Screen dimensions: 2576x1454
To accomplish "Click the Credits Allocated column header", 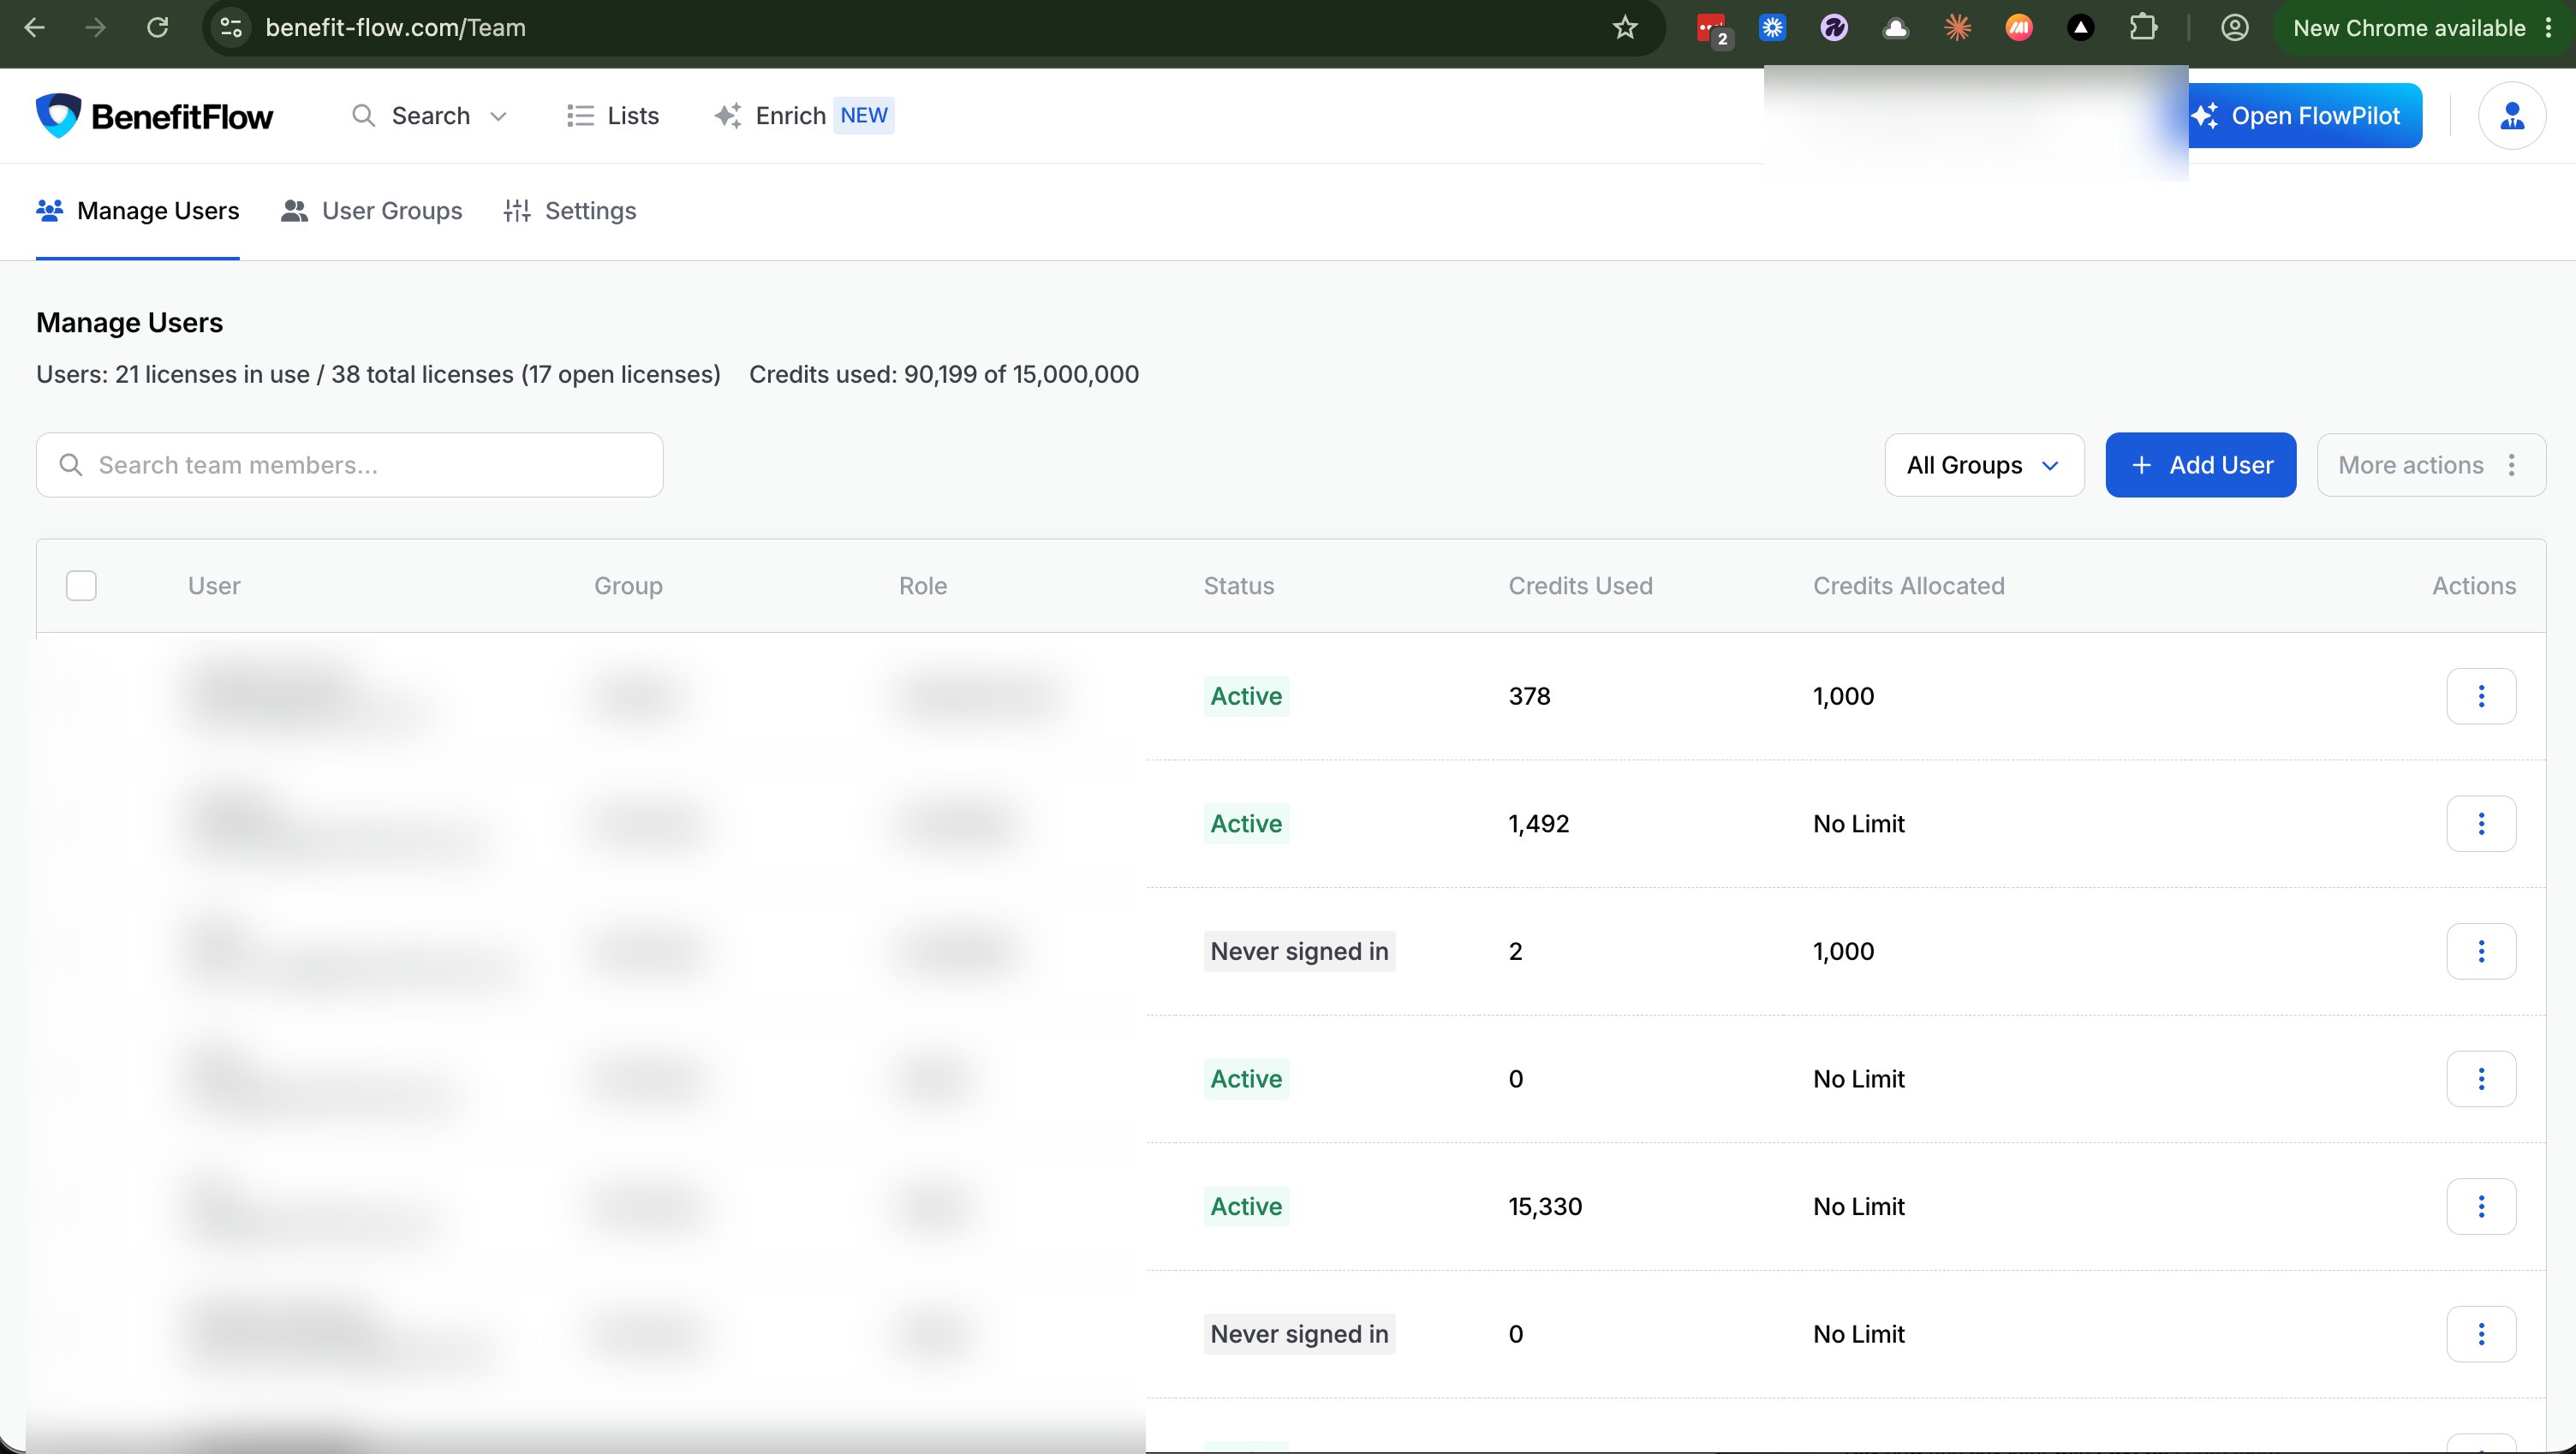I will [x=1908, y=586].
